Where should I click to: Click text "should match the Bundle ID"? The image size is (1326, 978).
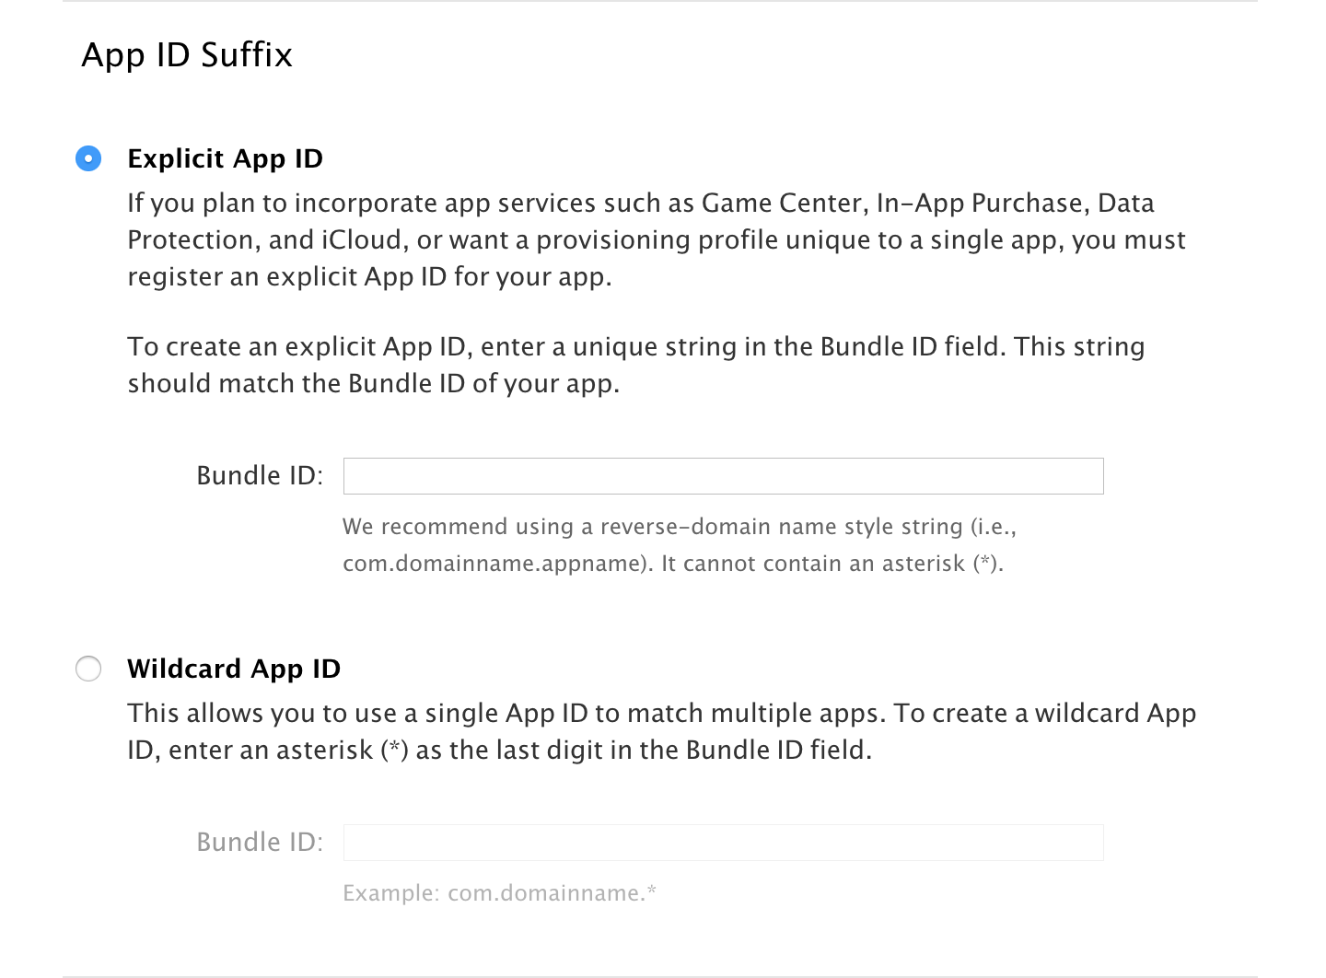point(297,384)
